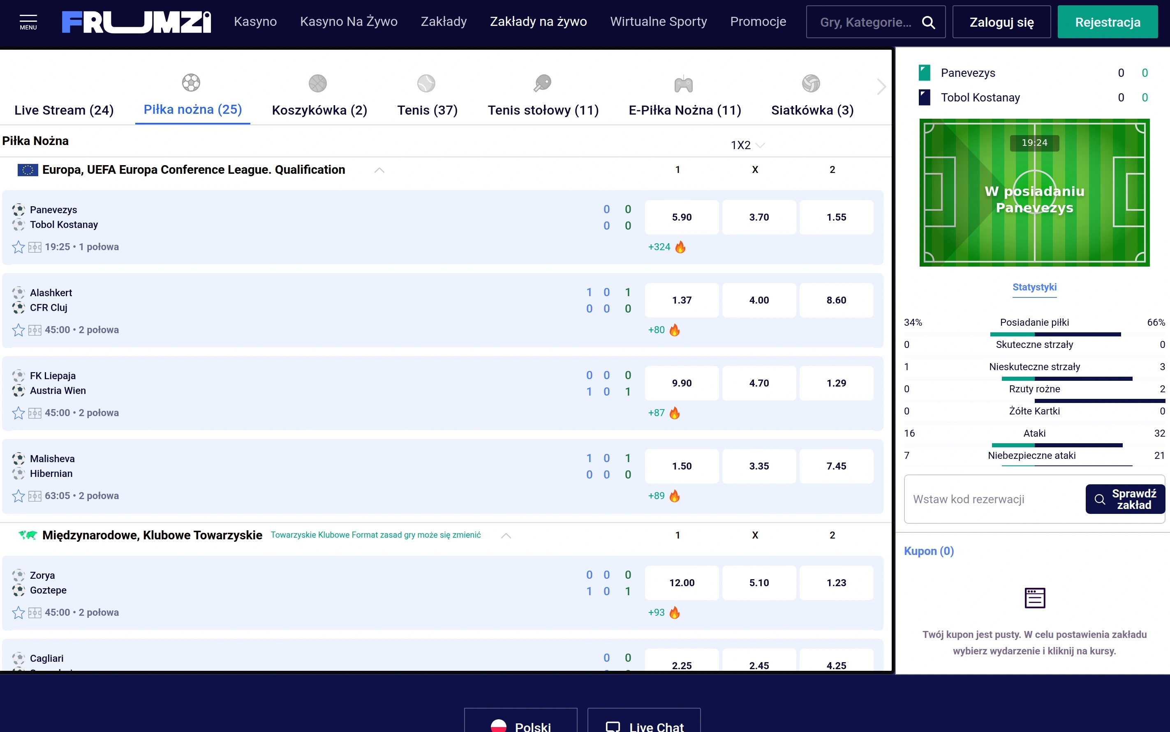Select the Koszykówka basketball icon
This screenshot has height=732, width=1170.
click(318, 83)
